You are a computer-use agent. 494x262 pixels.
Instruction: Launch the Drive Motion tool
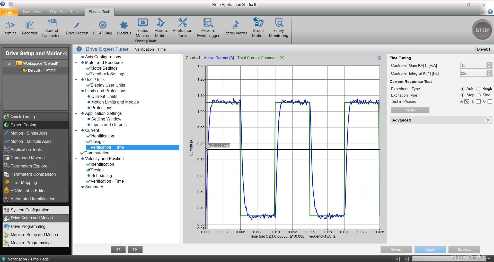pos(77,28)
